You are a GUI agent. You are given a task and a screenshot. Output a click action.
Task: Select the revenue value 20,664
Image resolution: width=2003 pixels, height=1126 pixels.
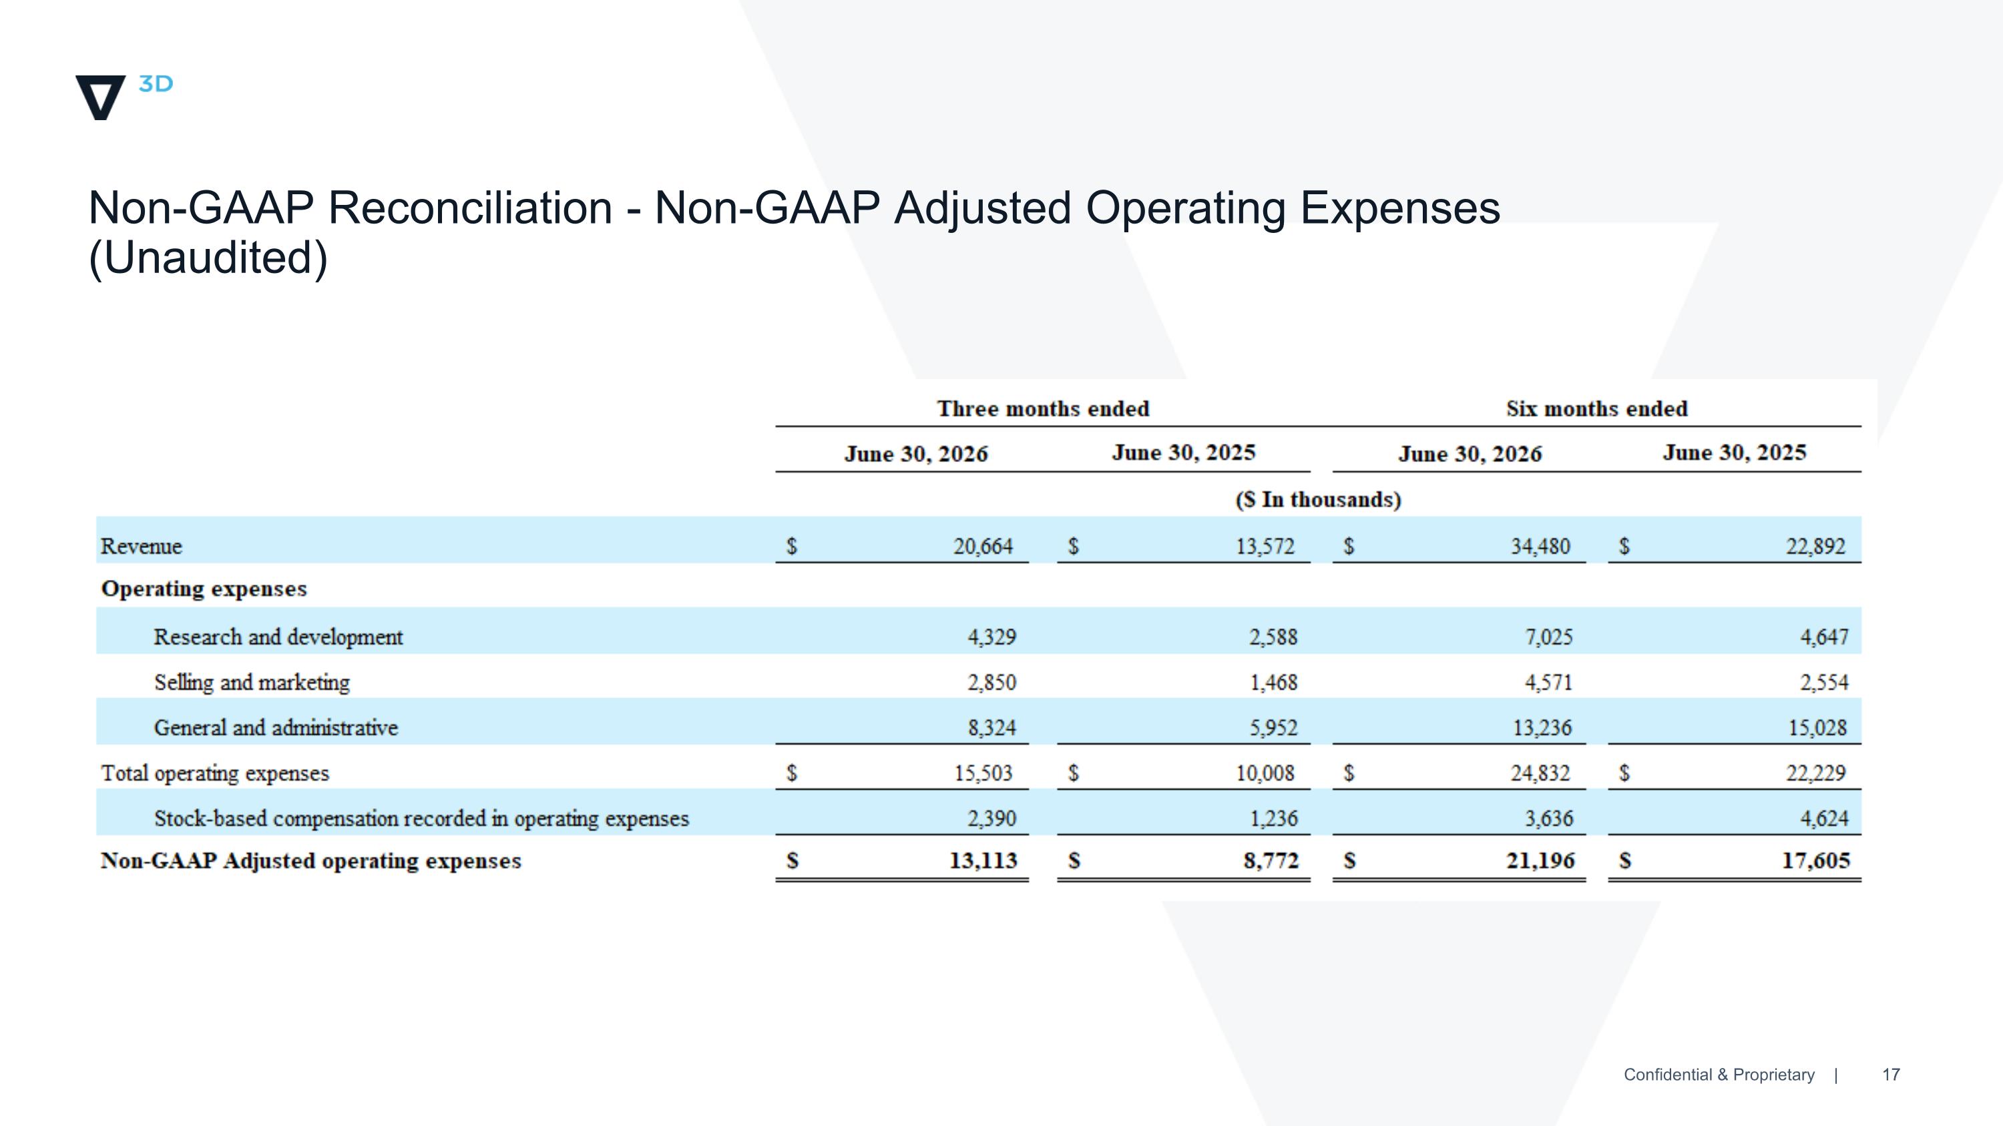tap(983, 546)
